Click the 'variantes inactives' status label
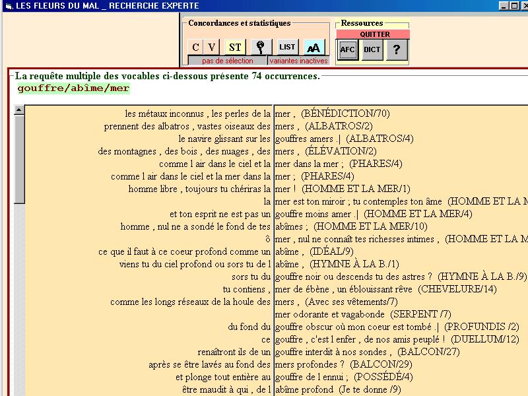The height and width of the screenshot is (396, 528). tap(299, 61)
